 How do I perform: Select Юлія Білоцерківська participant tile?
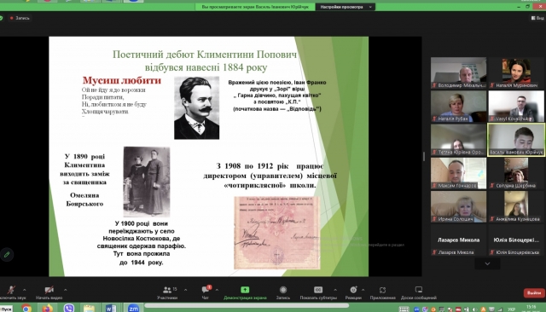point(516,240)
